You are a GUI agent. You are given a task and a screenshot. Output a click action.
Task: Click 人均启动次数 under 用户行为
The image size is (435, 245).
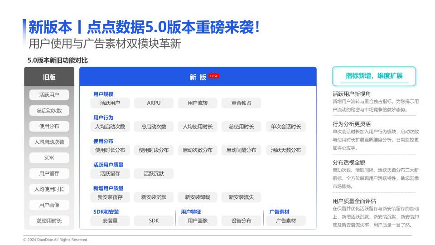click(x=110, y=127)
